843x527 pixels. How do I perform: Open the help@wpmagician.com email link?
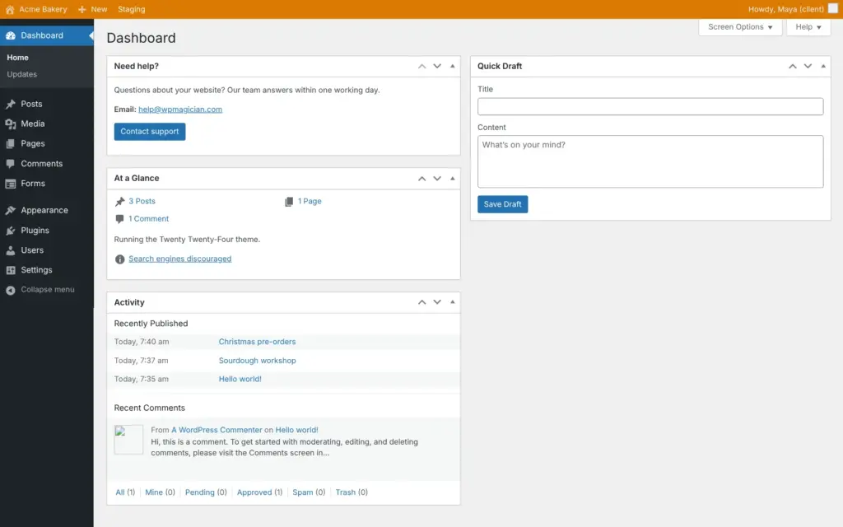[180, 110]
